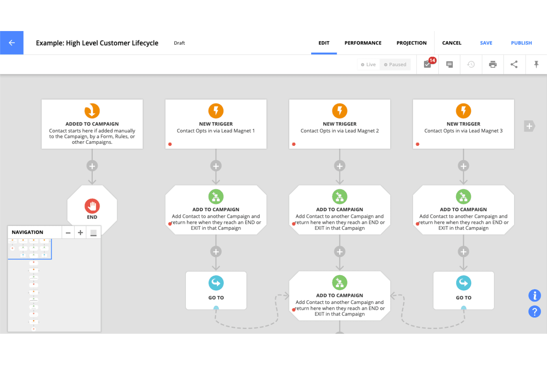The width and height of the screenshot is (547, 365).
Task: Click the blue back arrow button
Action: click(x=12, y=43)
